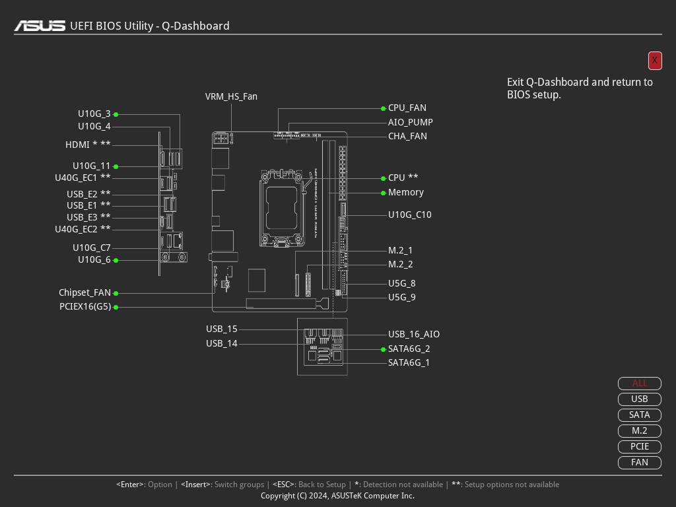This screenshot has height=507, width=676.
Task: Click the green dot beside U10G_11
Action: (116, 166)
